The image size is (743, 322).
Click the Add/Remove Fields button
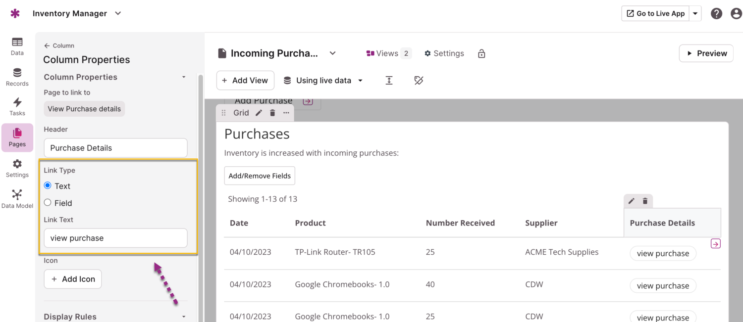click(x=260, y=176)
